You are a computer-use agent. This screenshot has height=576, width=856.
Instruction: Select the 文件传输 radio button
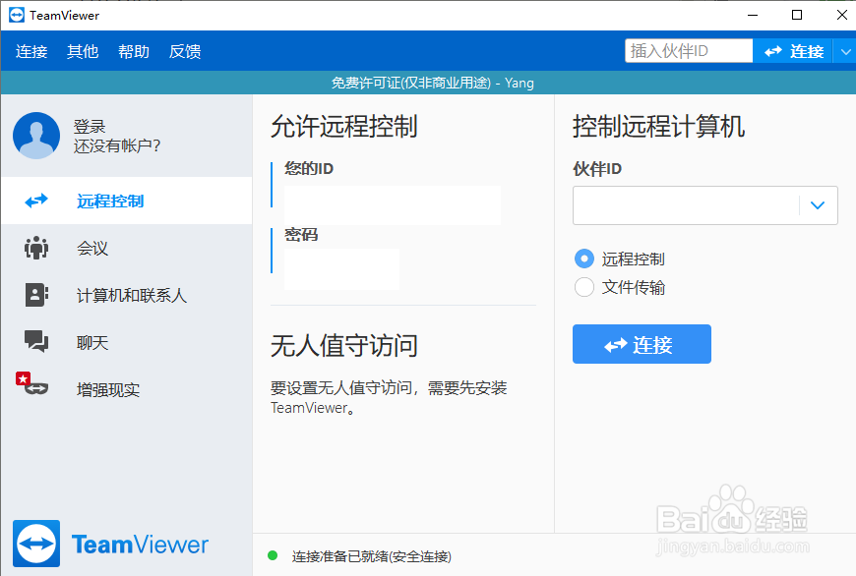coord(583,287)
